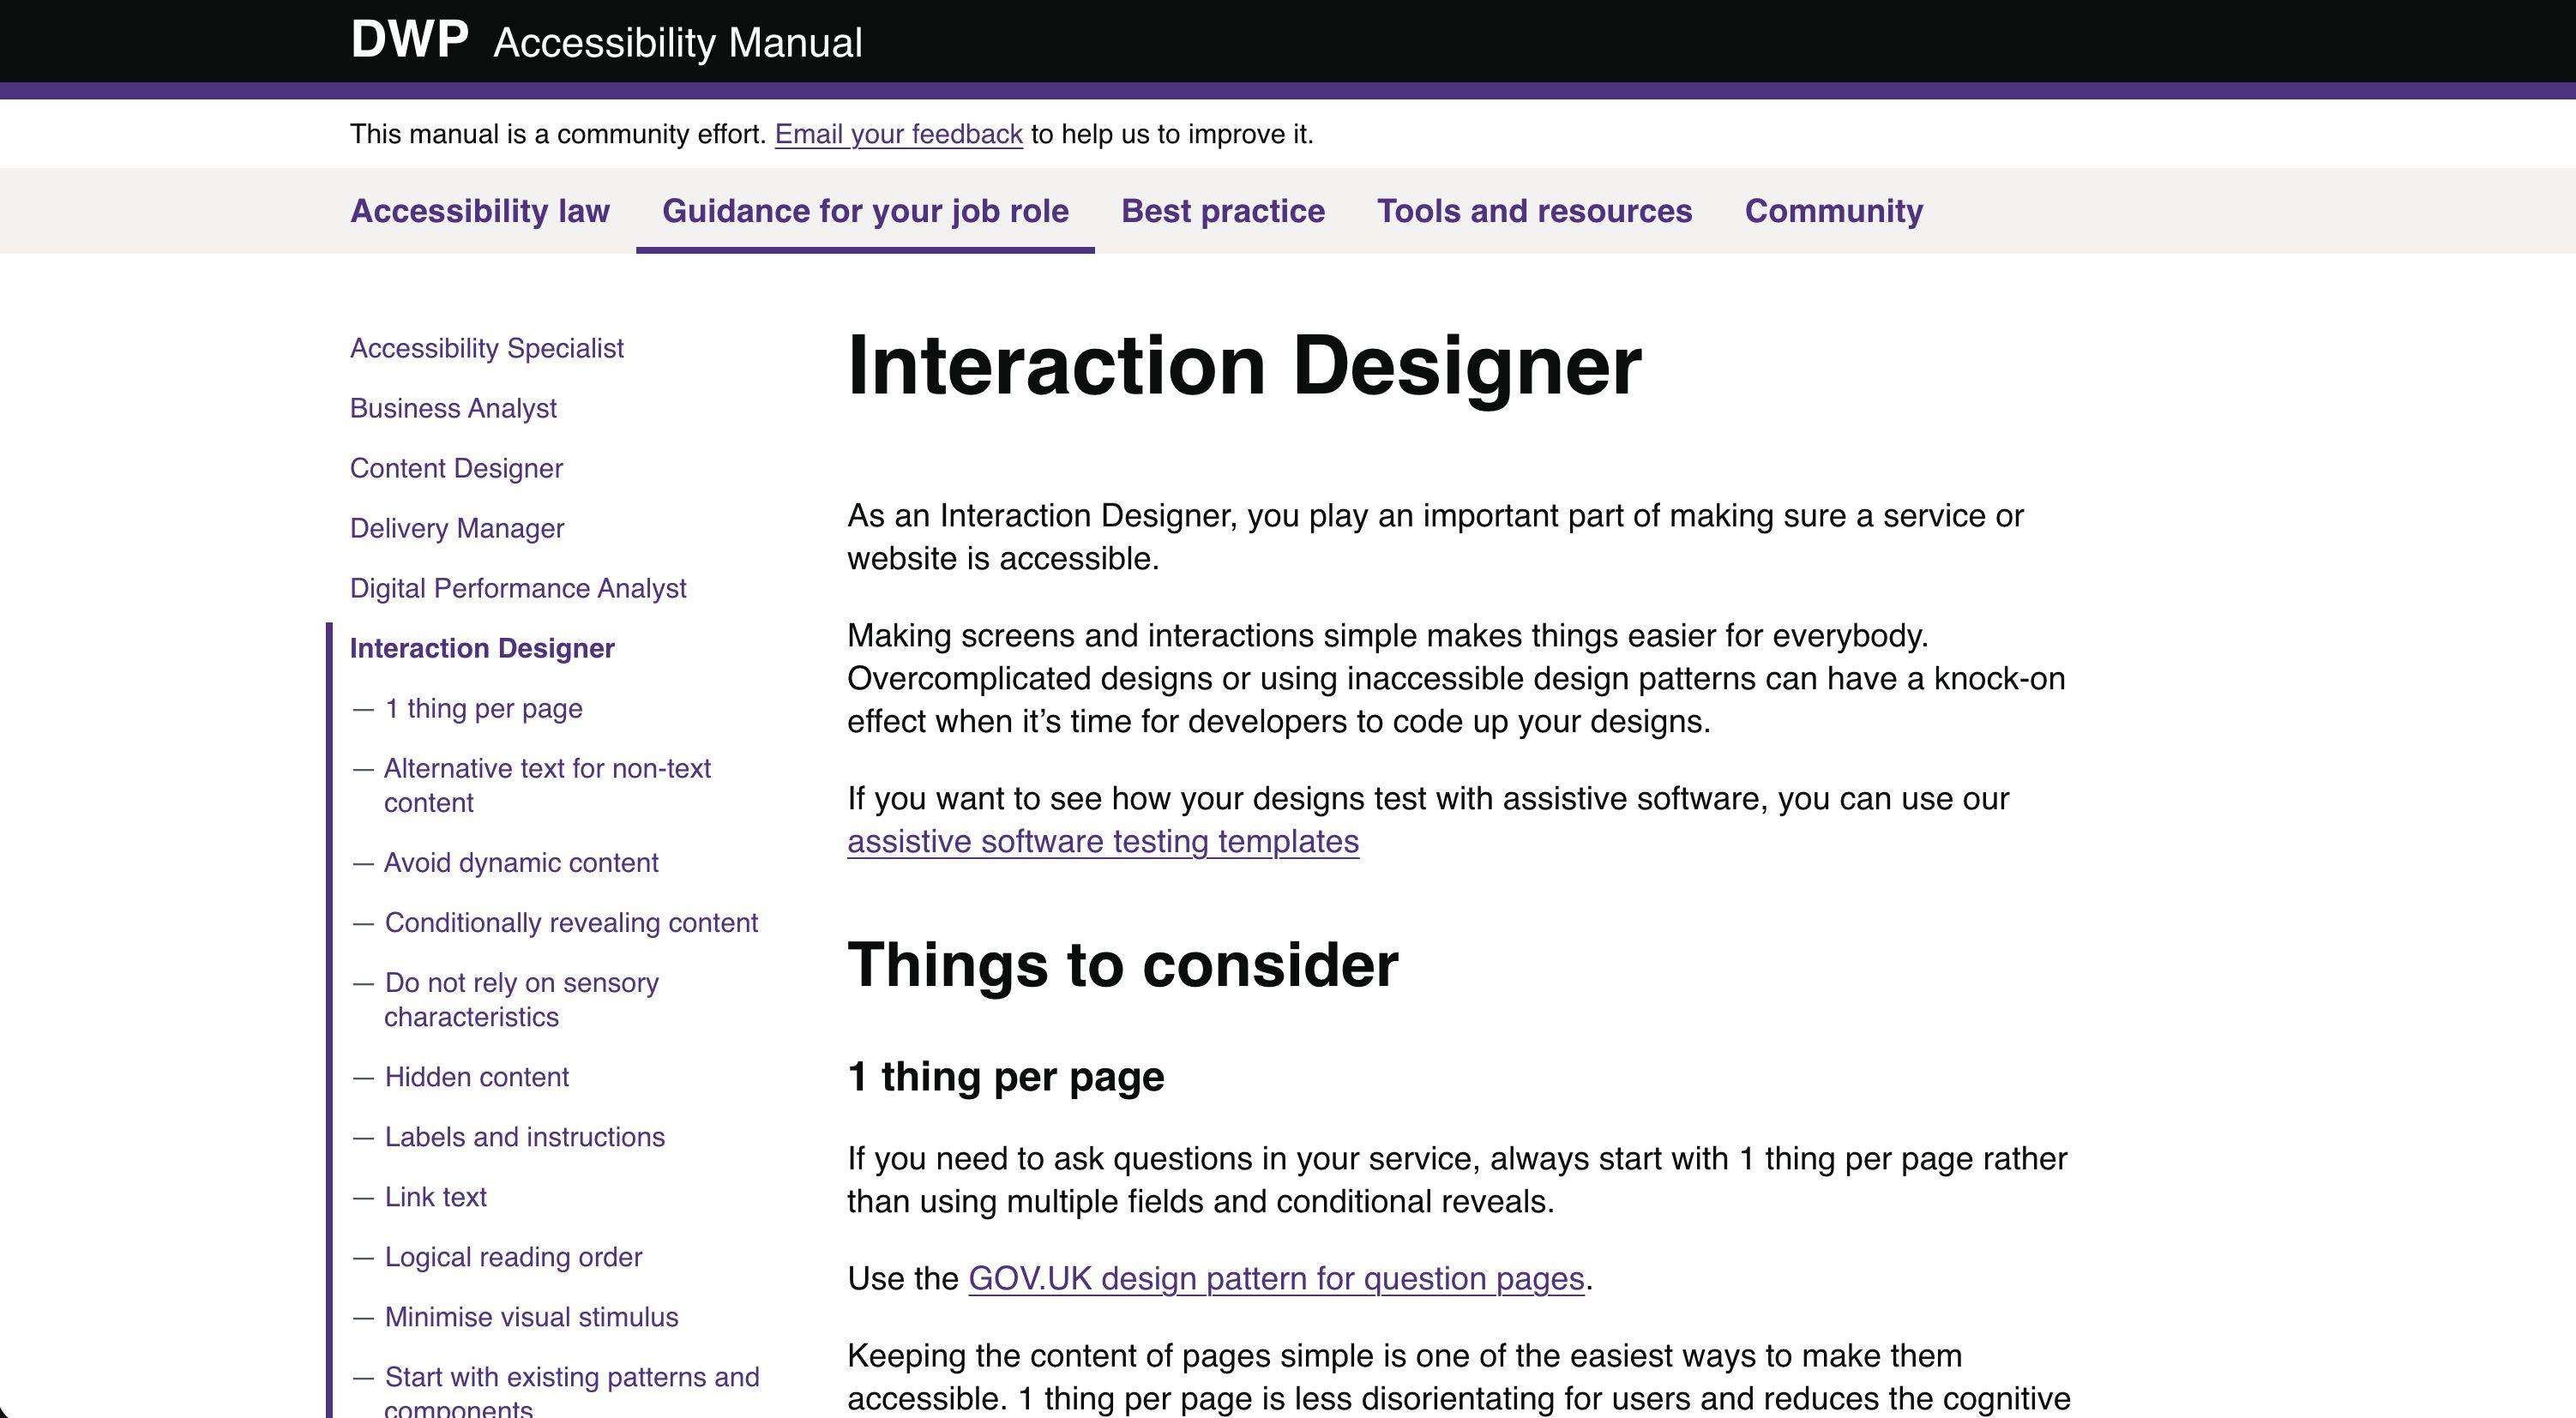Open GOV.UK design pattern for question pages
This screenshot has height=1418, width=2576.
click(x=1276, y=1278)
